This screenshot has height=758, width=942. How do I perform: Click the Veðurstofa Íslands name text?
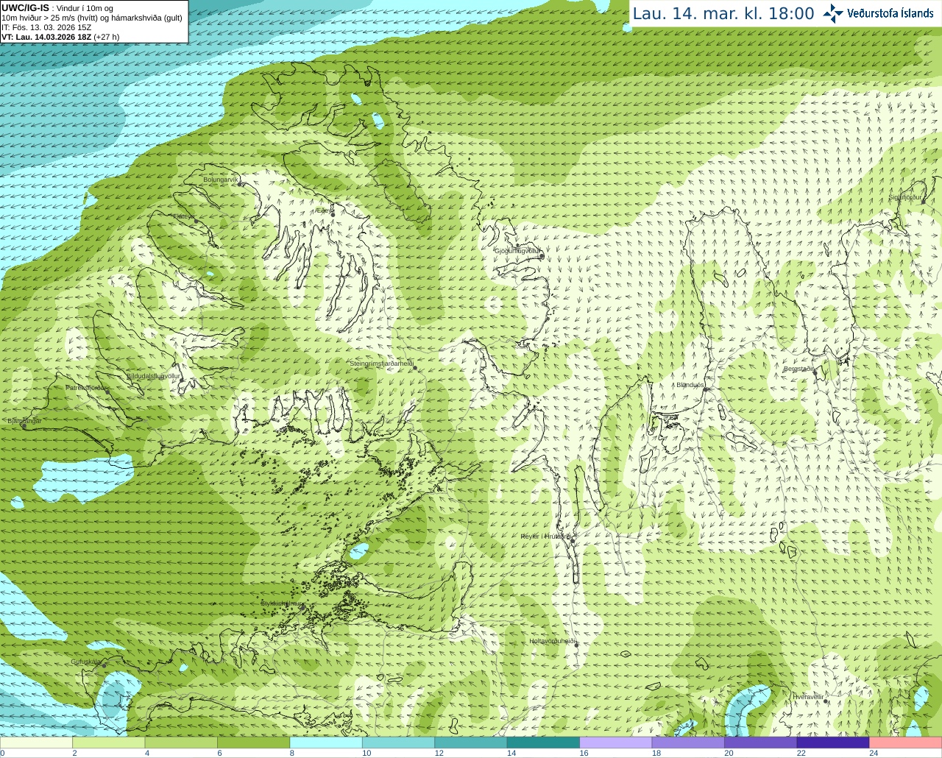tap(890, 13)
